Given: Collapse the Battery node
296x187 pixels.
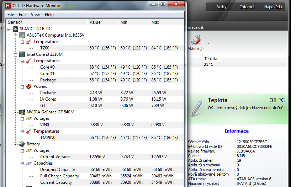Looking at the screenshot, I should click(x=16, y=145).
